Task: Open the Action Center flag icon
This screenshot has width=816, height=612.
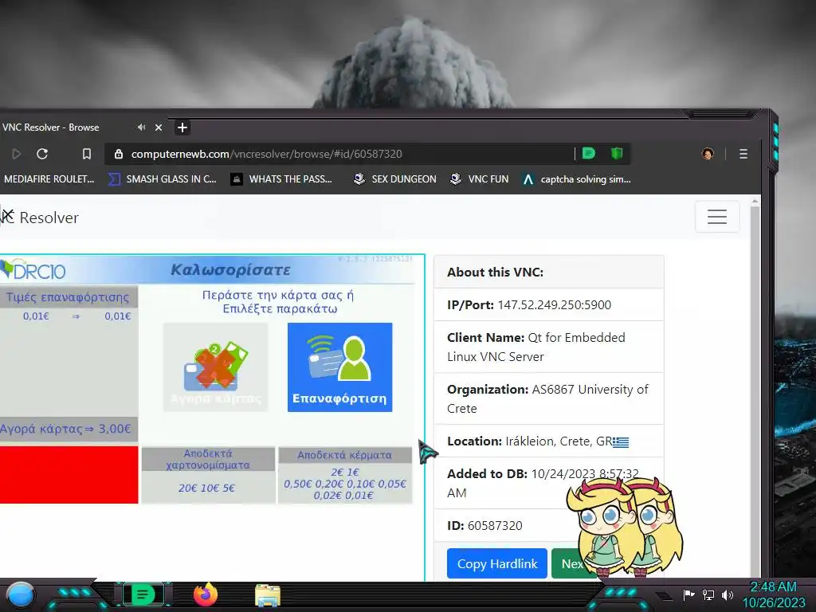Action: click(x=689, y=594)
